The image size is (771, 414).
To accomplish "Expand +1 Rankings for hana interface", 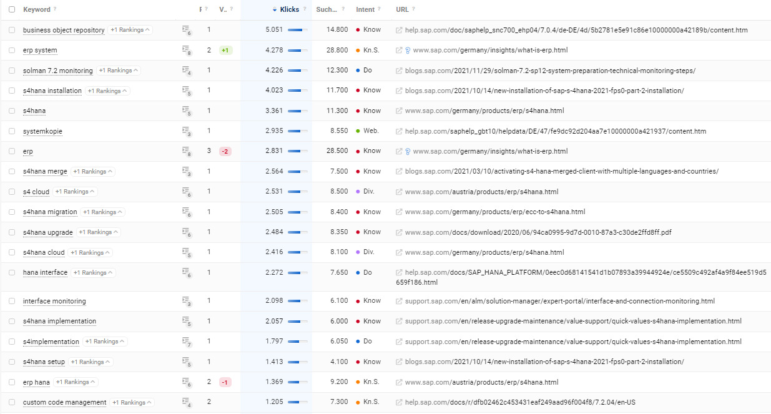I will 93,272.
